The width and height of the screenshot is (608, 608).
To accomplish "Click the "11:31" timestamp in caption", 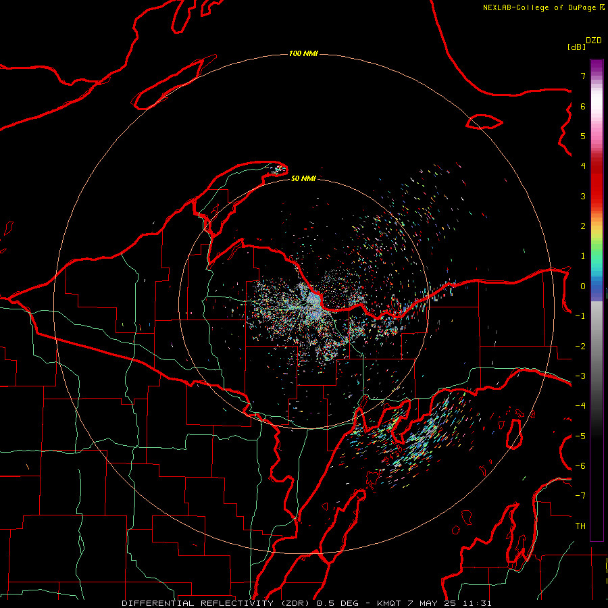I will [x=478, y=603].
